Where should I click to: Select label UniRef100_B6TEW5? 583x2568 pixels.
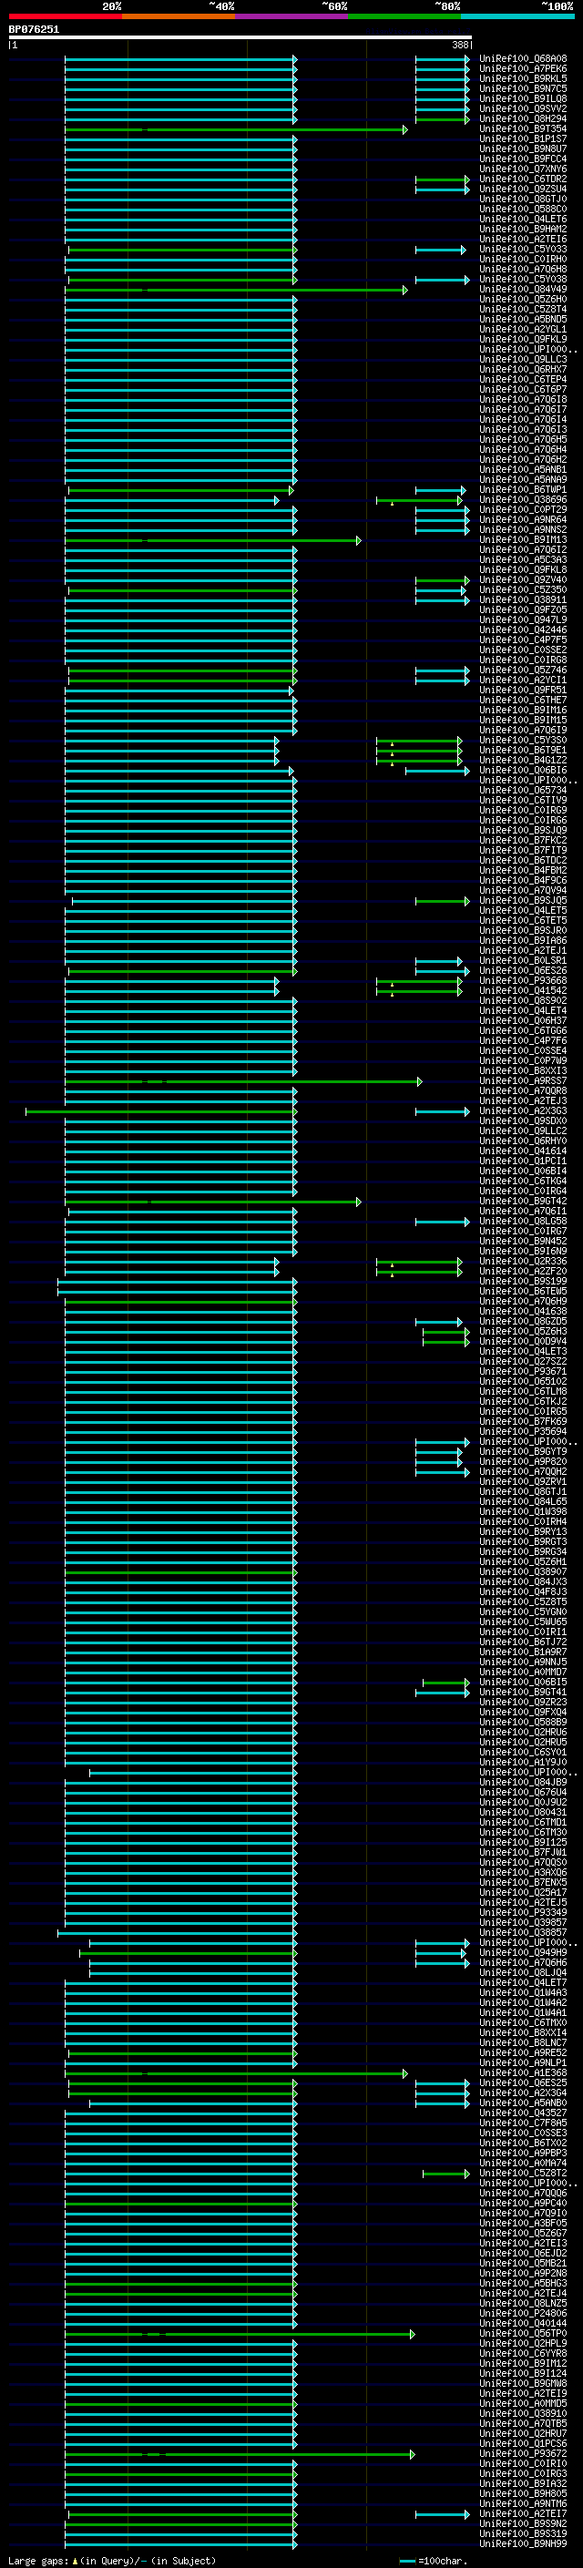coord(523,1291)
